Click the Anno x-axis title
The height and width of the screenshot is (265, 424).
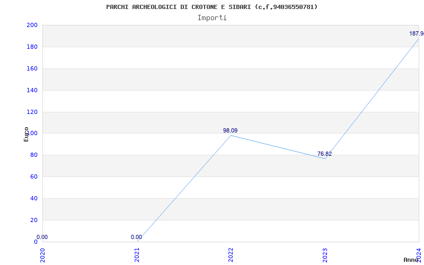[411, 260]
